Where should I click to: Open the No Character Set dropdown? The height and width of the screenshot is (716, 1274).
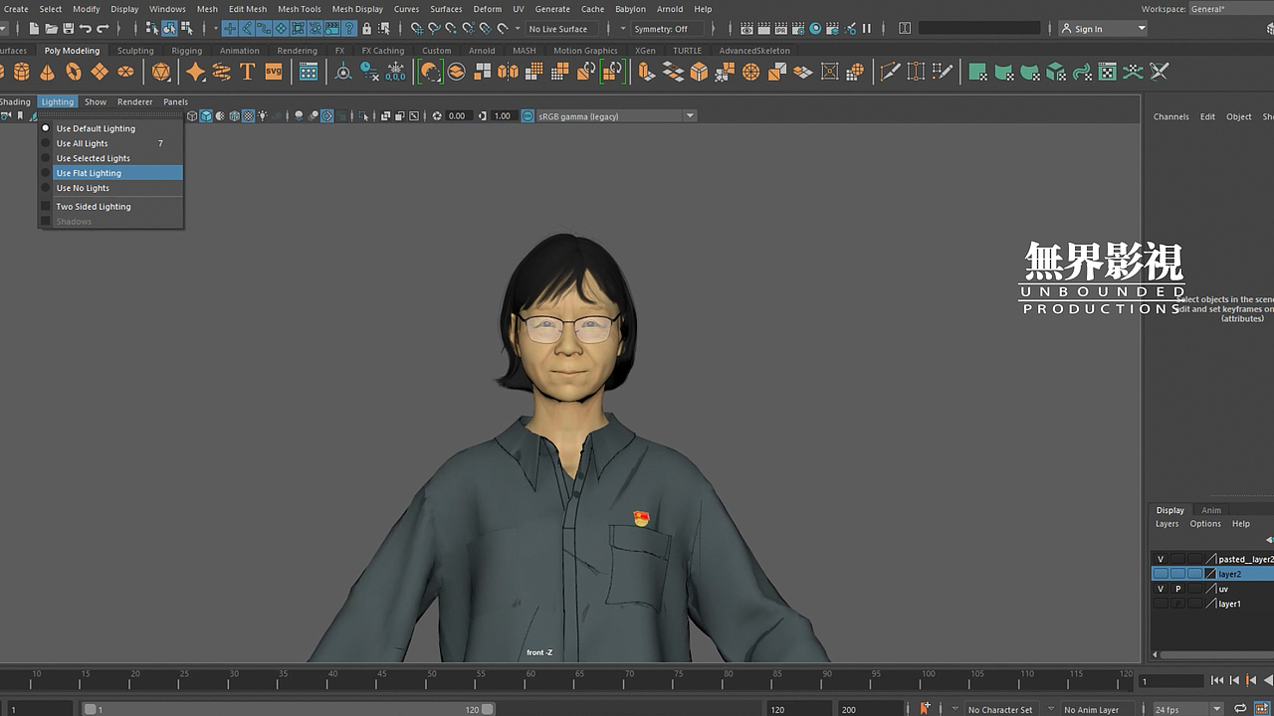point(1000,709)
